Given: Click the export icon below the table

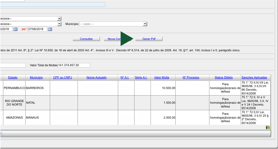Looking at the screenshot, I should (x=268, y=128).
